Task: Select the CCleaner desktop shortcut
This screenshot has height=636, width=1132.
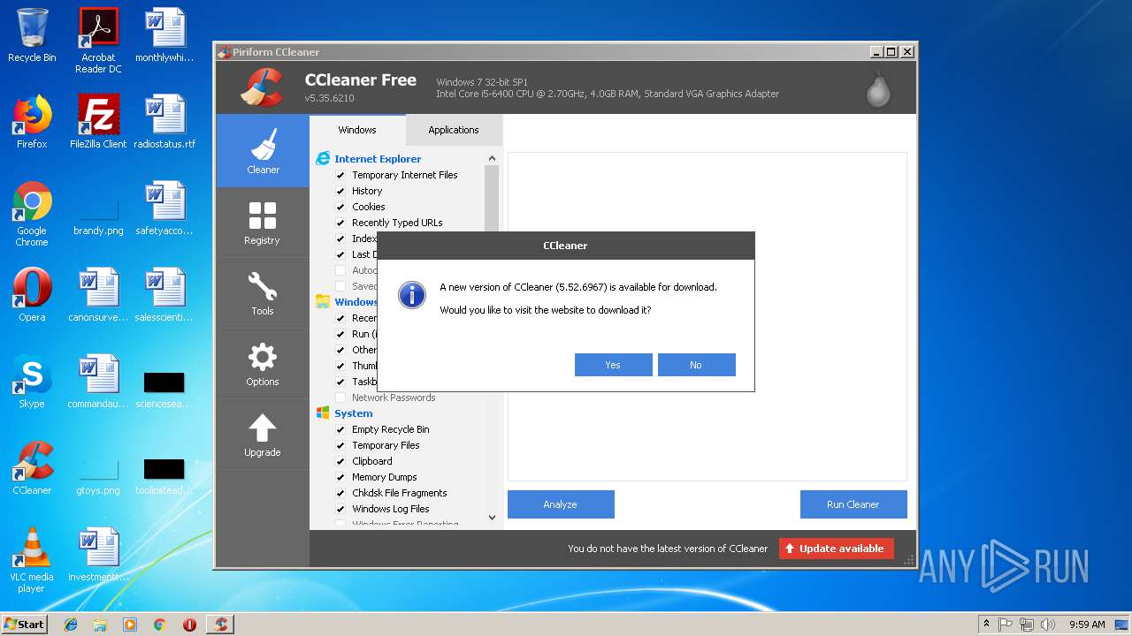Action: [32, 467]
